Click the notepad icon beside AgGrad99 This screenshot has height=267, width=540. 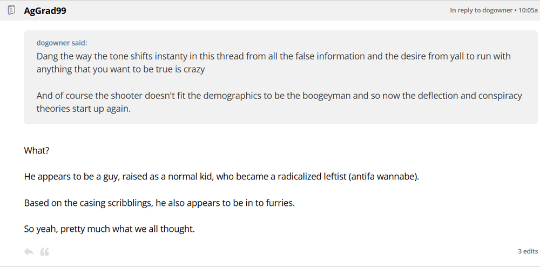click(11, 10)
